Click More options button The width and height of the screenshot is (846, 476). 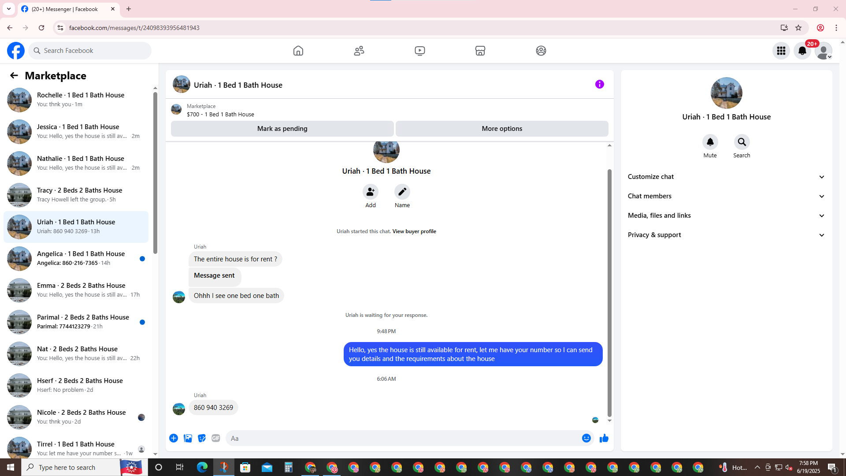(x=502, y=129)
